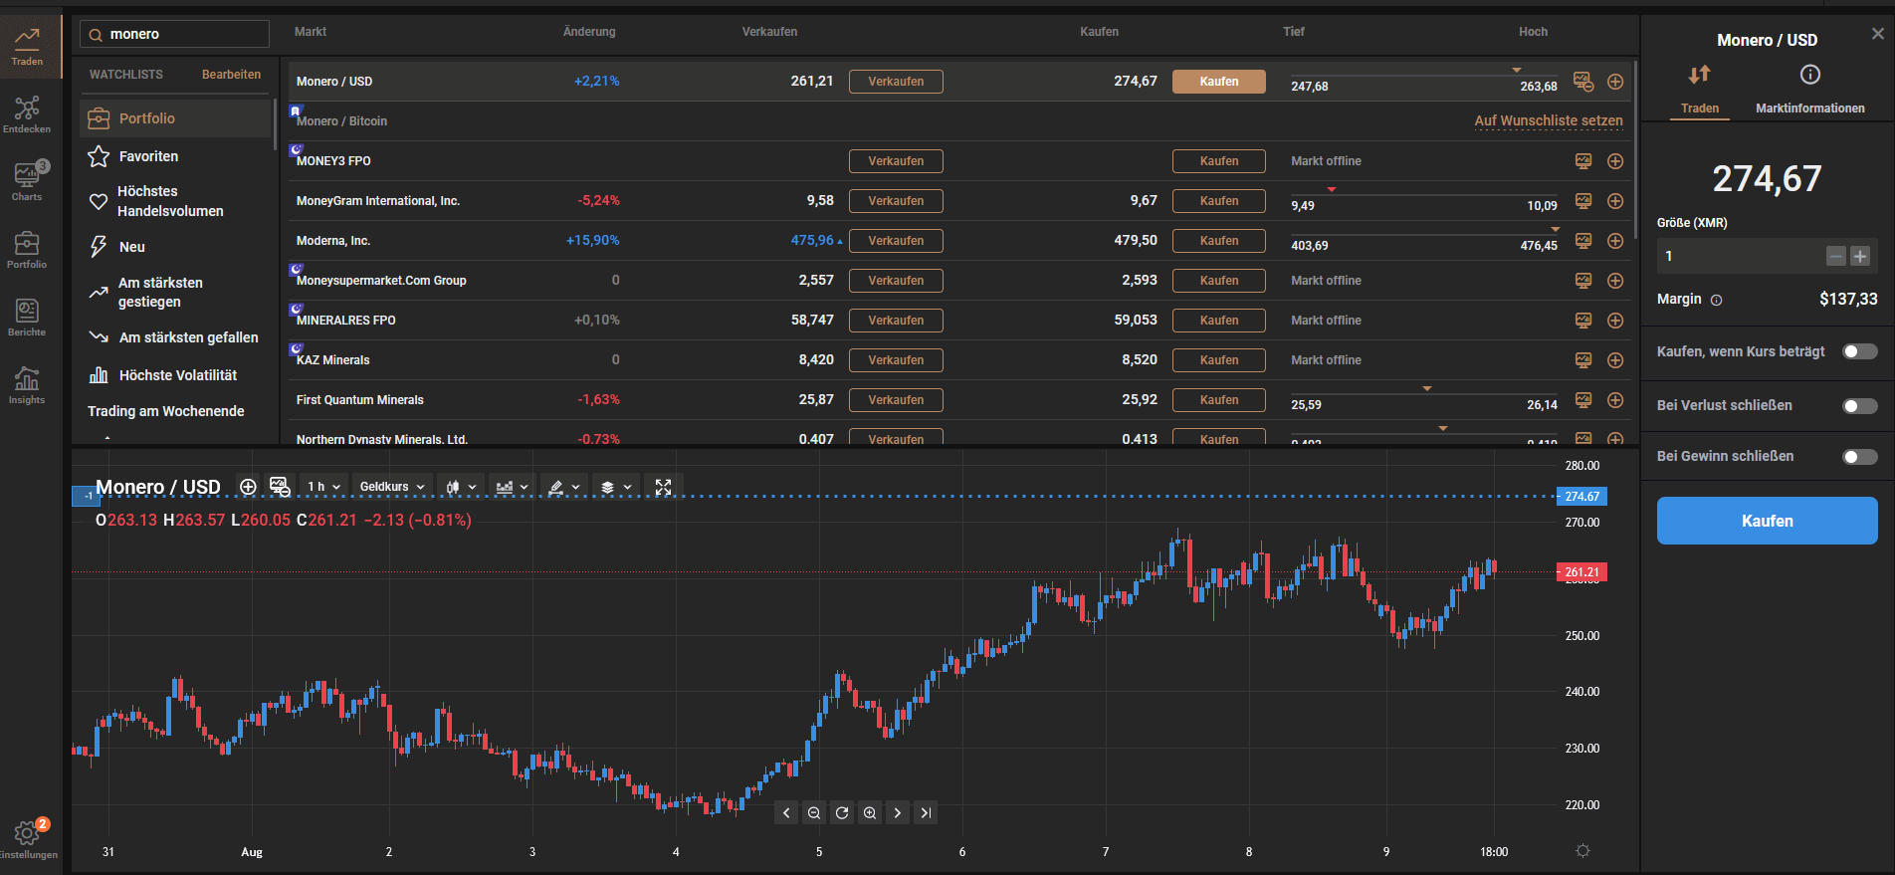Click Verkaufen button for Monero / USD
This screenshot has width=1895, height=875.
896,82
